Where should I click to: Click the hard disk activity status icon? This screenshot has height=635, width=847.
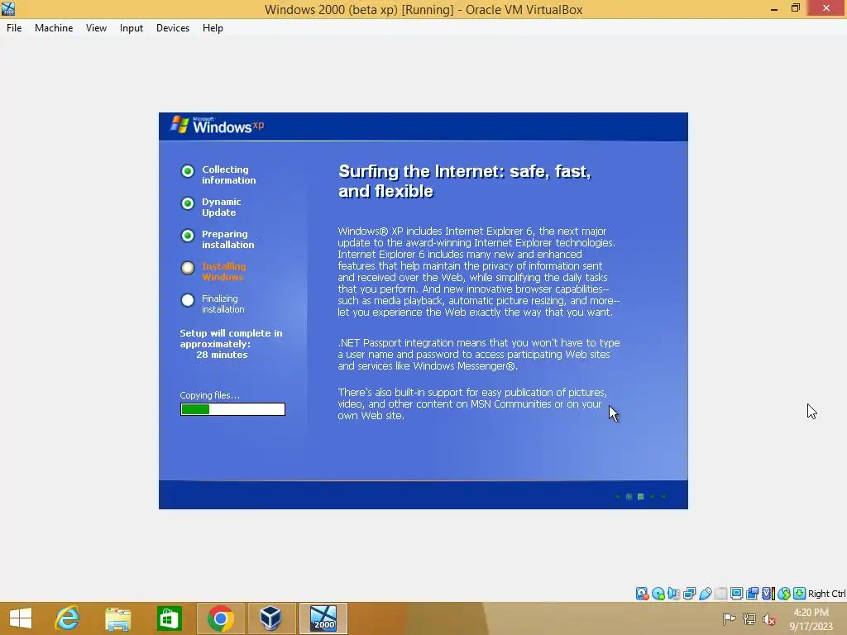[x=642, y=594]
